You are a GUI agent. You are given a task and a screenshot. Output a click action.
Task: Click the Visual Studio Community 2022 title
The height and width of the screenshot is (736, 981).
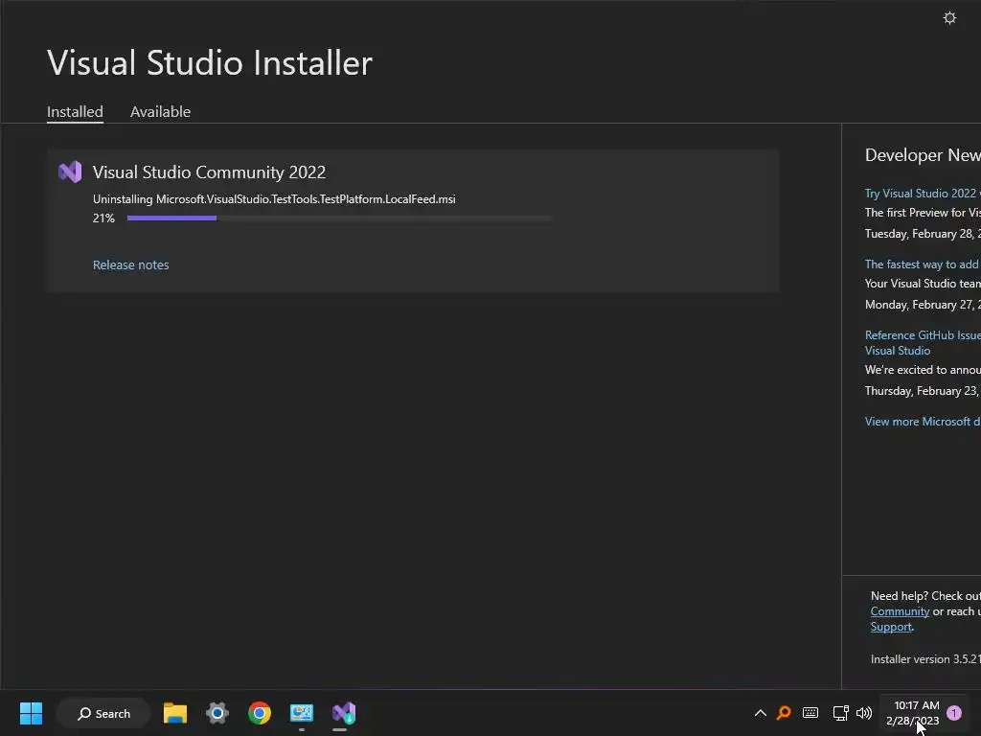[209, 172]
